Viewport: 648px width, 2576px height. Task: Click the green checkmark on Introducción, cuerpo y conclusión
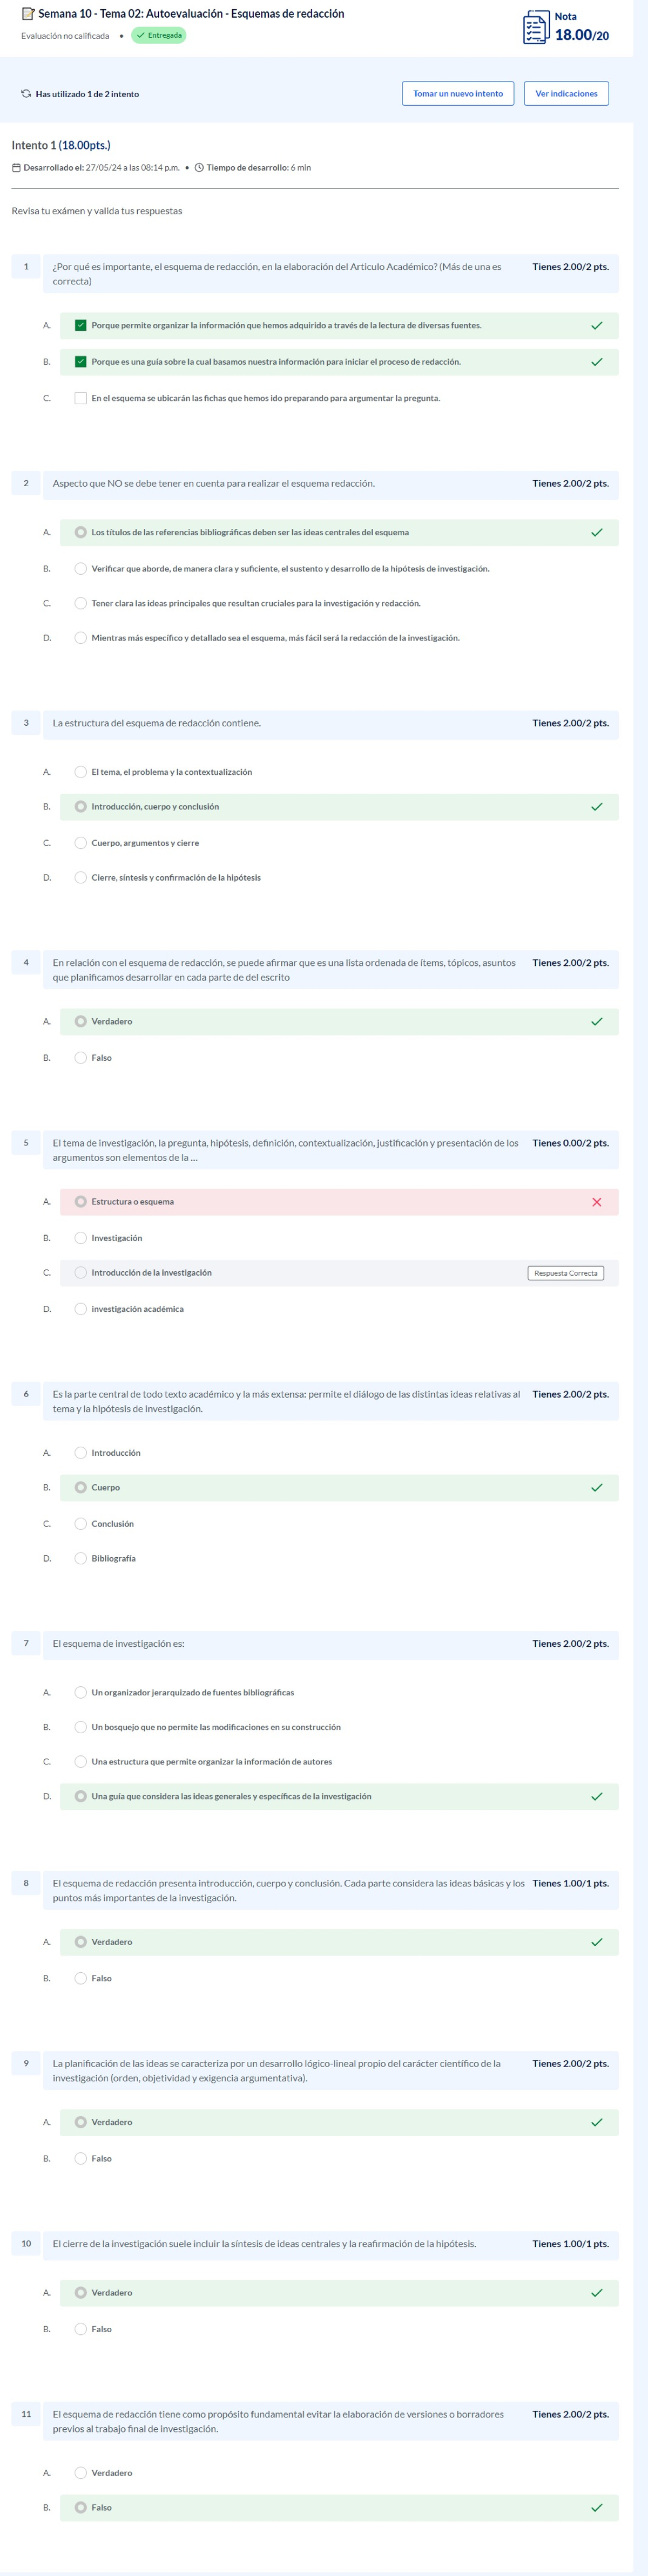tap(596, 807)
